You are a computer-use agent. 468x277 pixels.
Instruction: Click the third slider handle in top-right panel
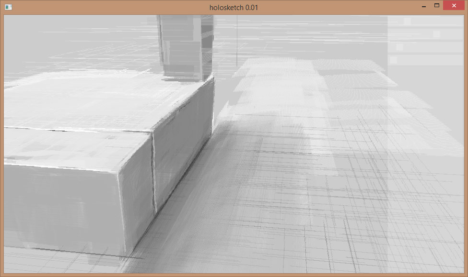coord(399,47)
